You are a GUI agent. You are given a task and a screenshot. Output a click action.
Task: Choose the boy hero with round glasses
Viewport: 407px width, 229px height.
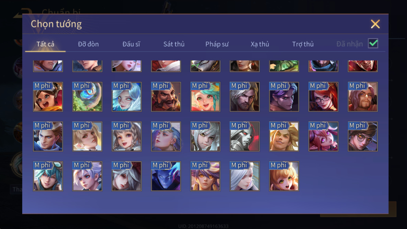point(363,136)
